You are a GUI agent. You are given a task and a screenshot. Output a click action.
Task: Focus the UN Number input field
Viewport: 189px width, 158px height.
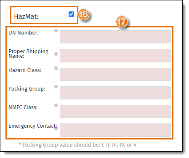click(115, 37)
